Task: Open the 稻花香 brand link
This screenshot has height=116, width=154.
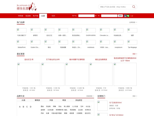Action: (72, 113)
